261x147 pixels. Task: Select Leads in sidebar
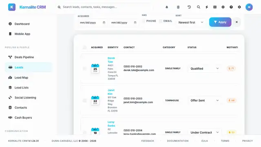coord(29,67)
